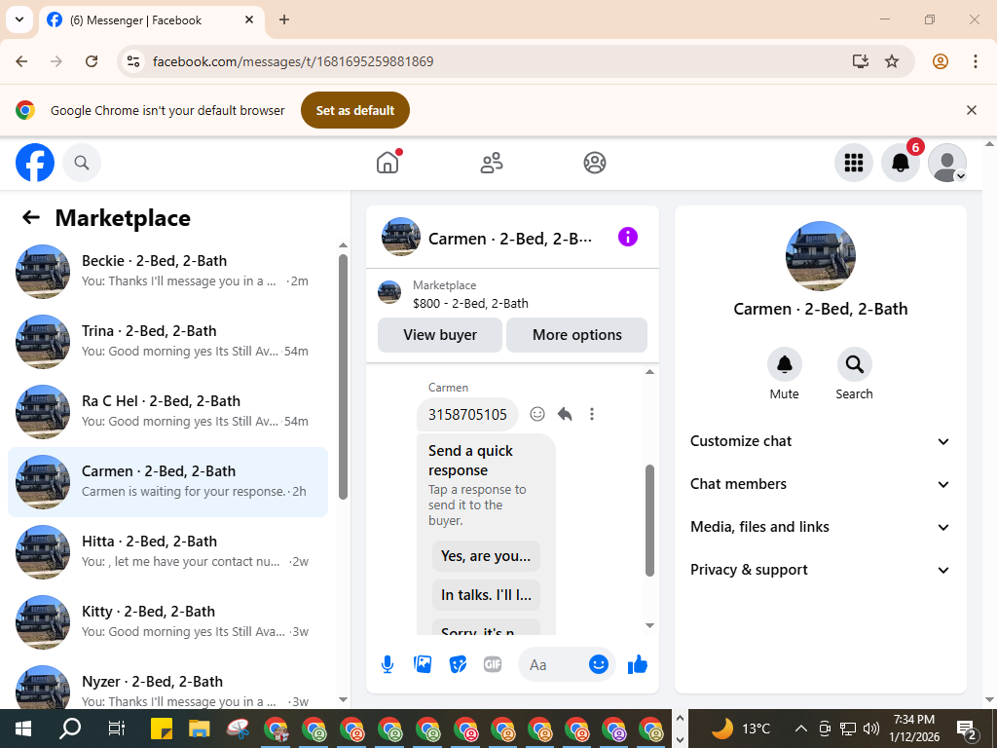
Task: Open the Facebook home logo
Action: [35, 163]
